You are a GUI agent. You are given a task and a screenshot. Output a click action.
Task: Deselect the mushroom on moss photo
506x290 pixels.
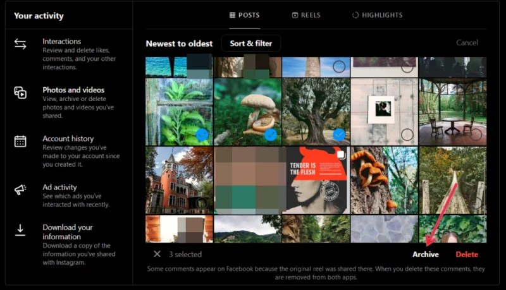click(x=271, y=135)
